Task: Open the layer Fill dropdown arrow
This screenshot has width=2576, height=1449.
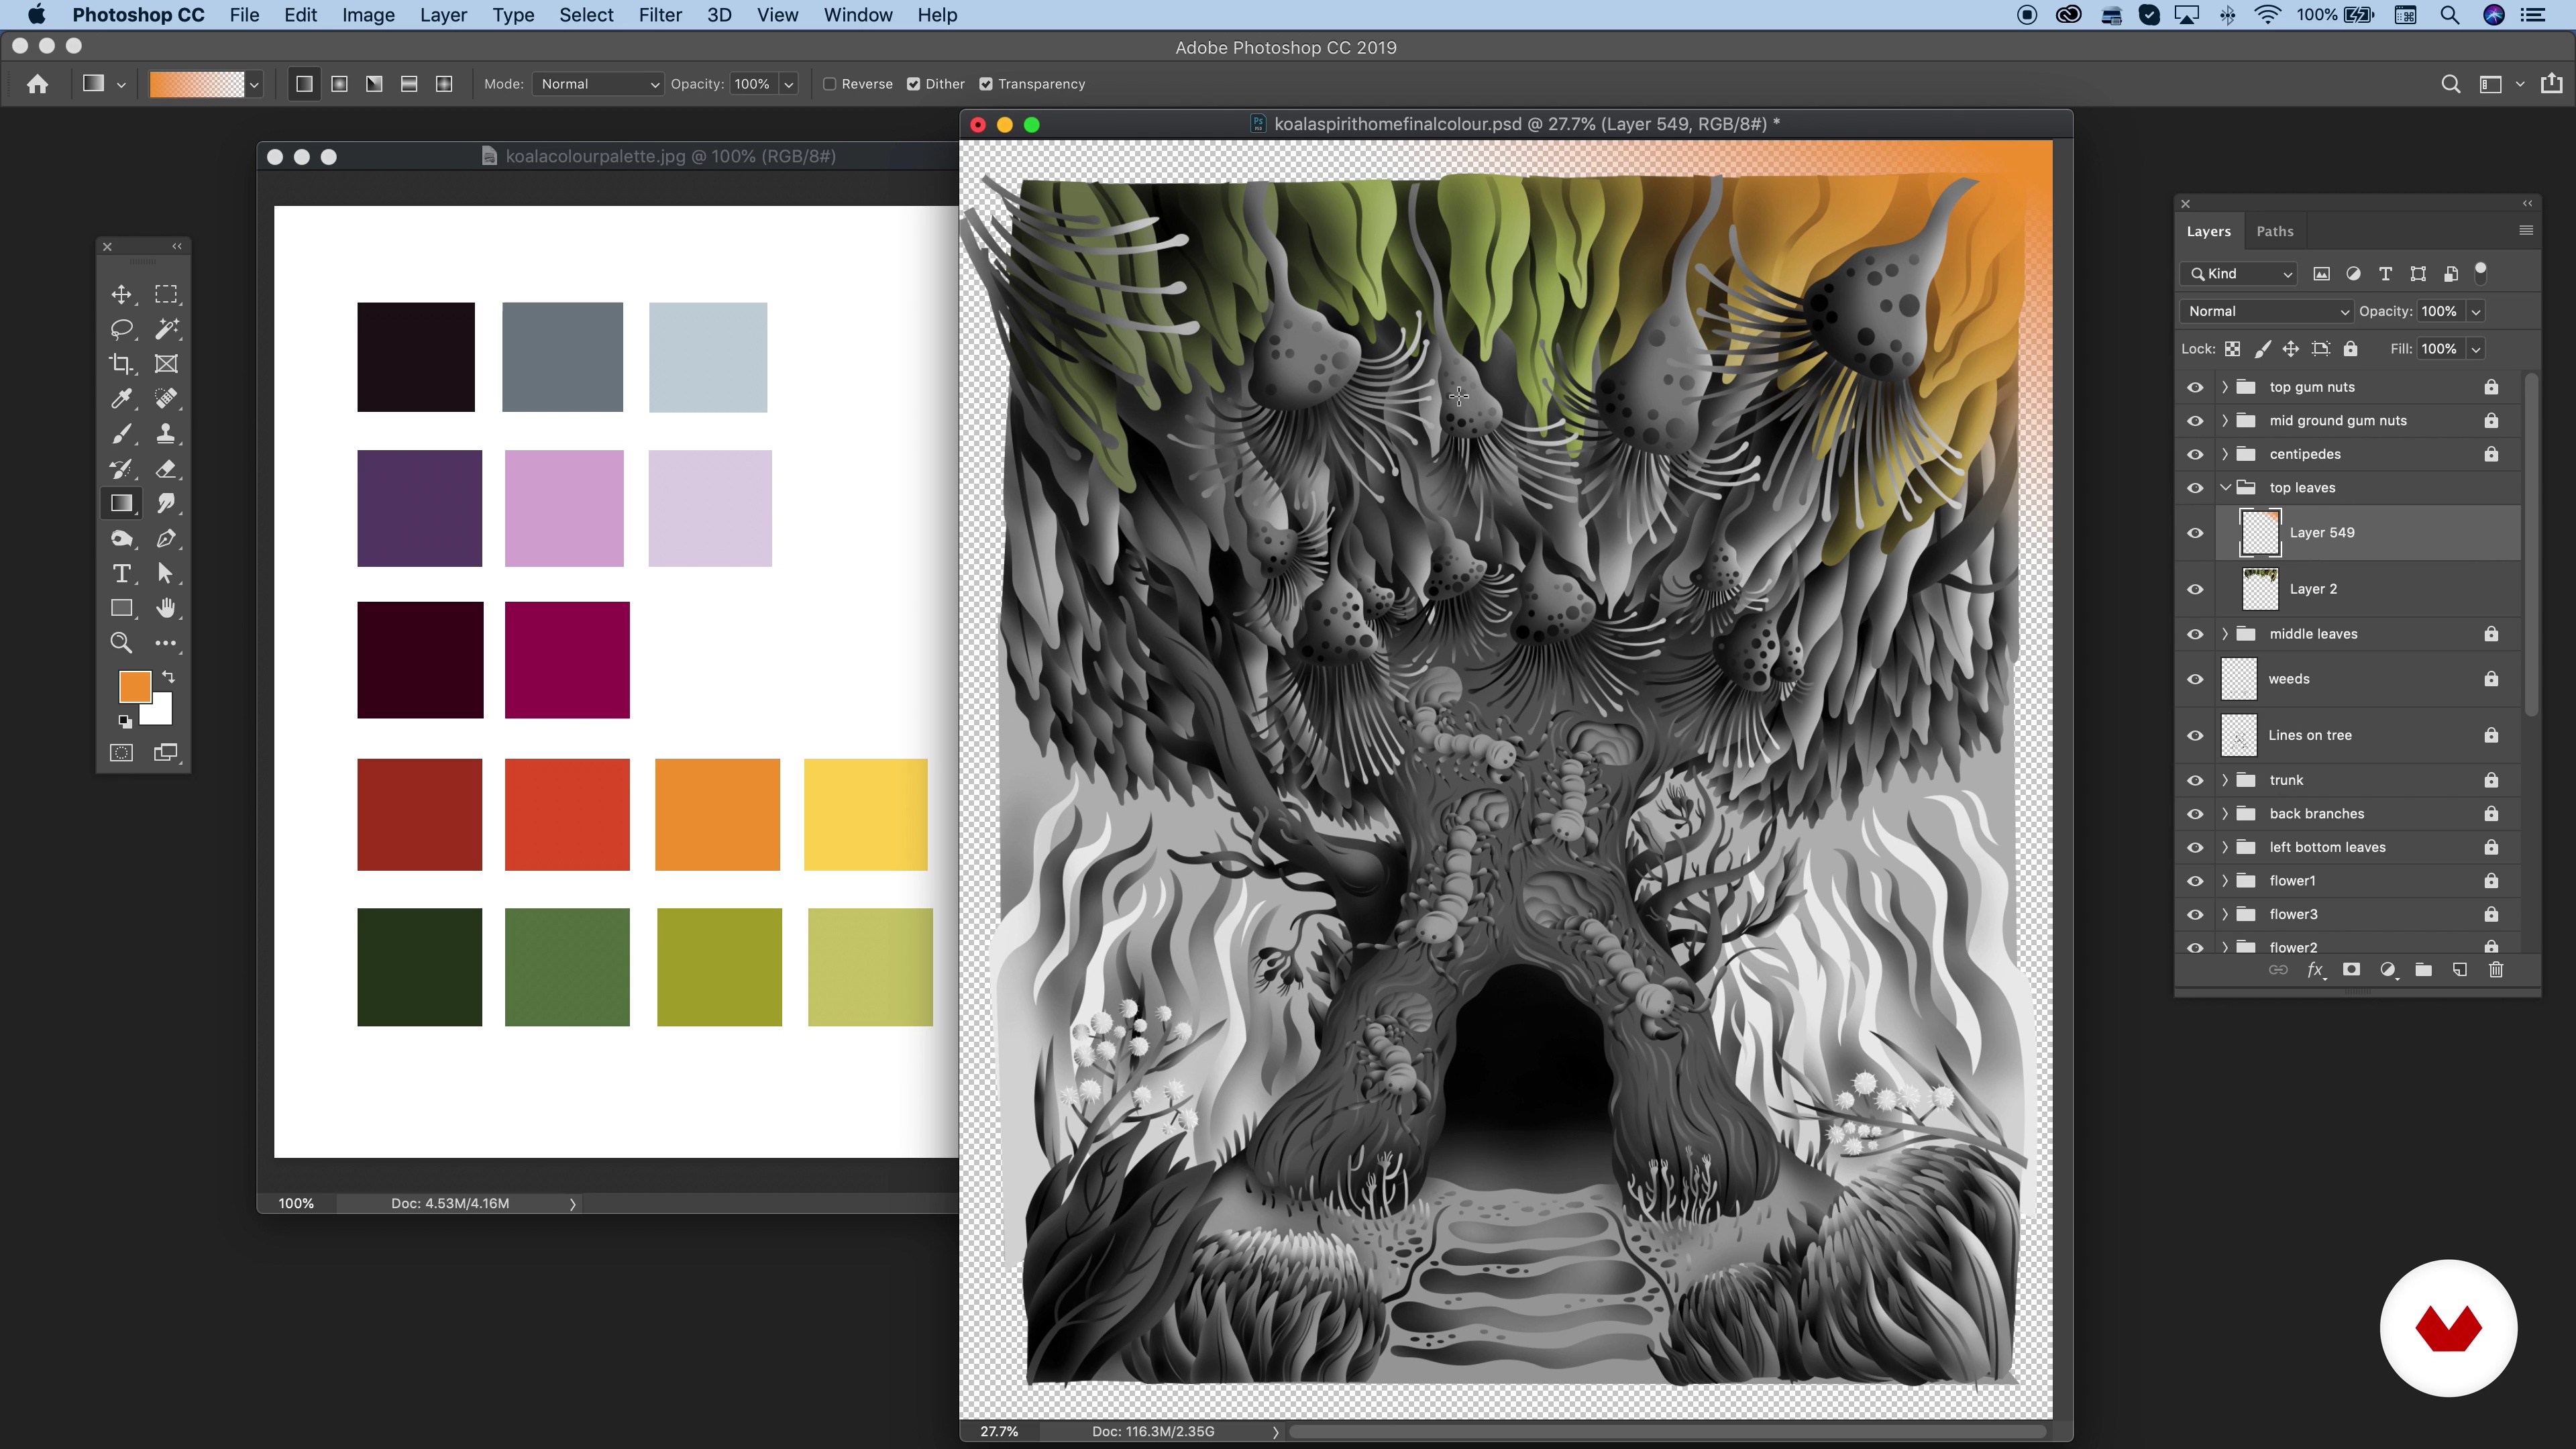Action: click(2476, 349)
